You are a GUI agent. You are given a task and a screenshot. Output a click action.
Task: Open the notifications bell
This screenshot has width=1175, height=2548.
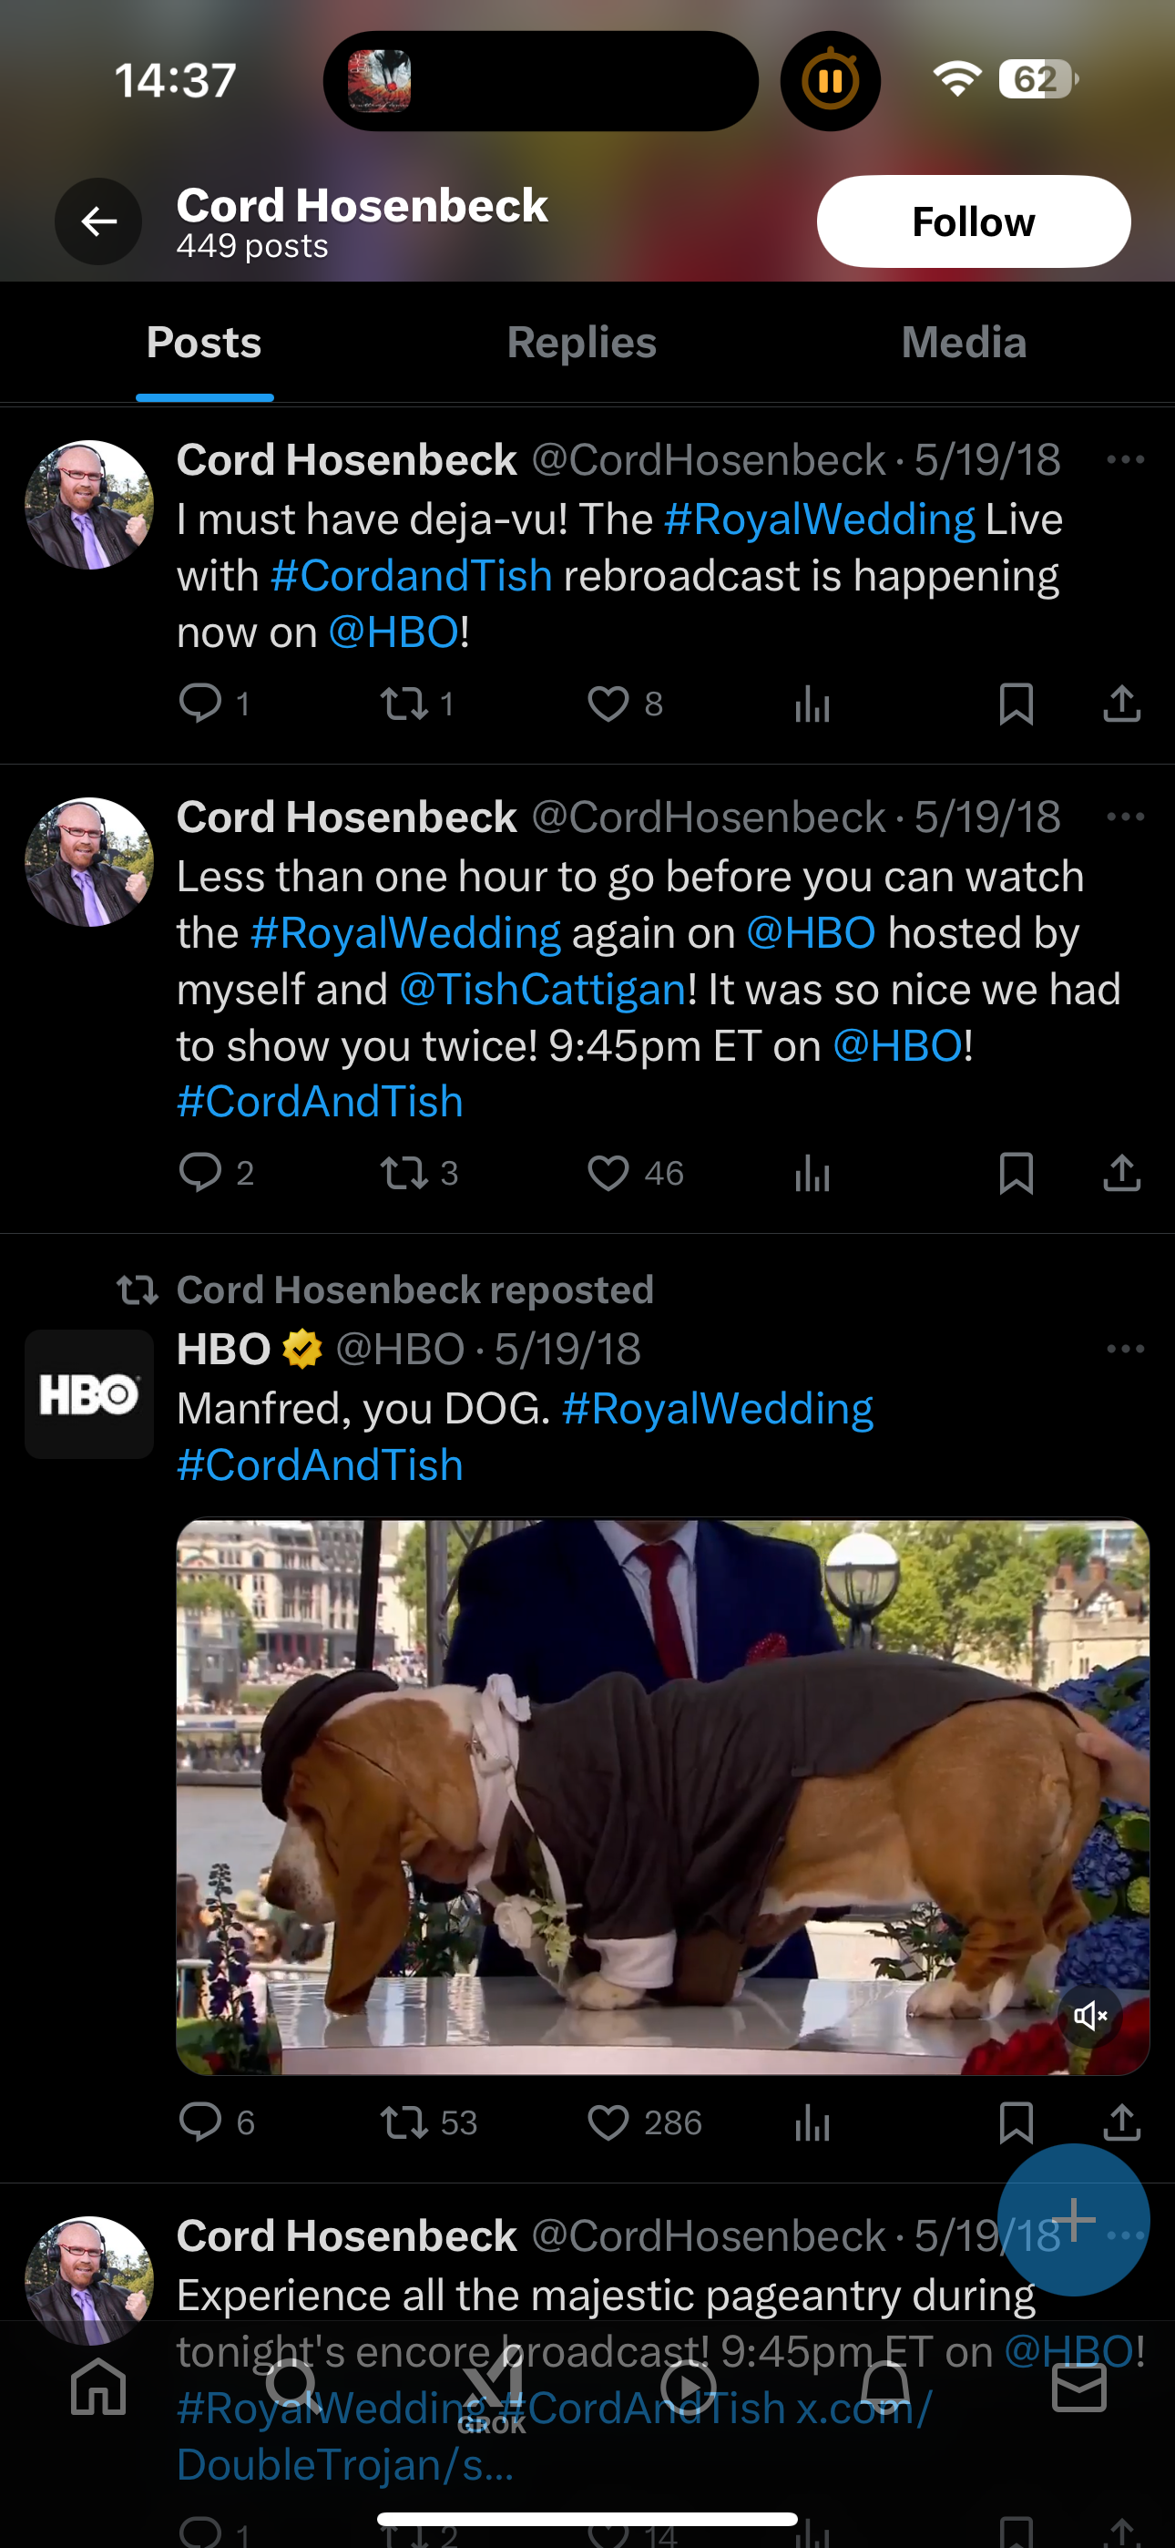tap(885, 2388)
